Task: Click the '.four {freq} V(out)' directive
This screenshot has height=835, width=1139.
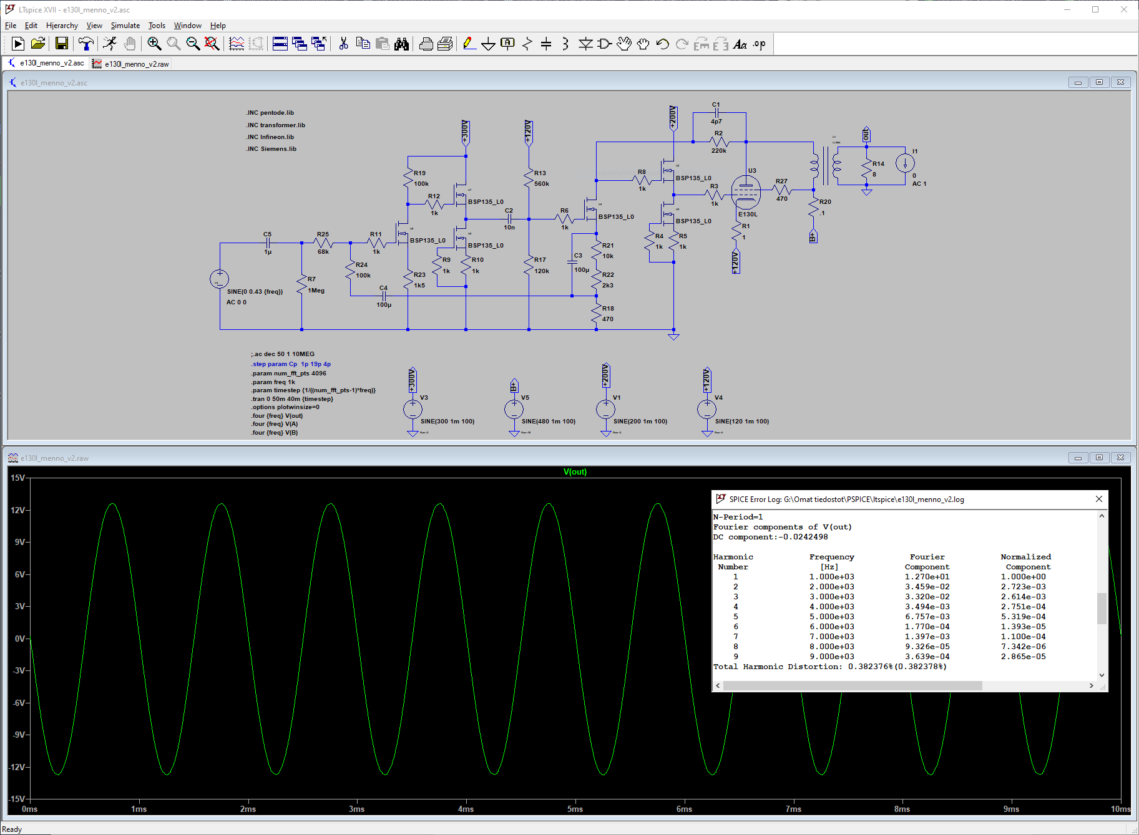Action: [277, 416]
